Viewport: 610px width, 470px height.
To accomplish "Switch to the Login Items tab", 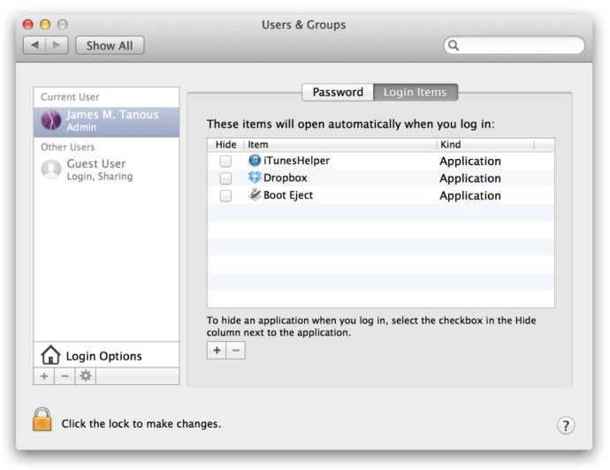I will pos(416,92).
